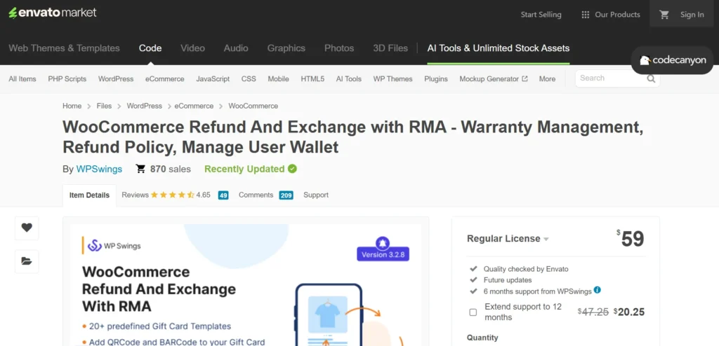This screenshot has height=346, width=719.
Task: Open WordPress in subnav
Action: 116,78
